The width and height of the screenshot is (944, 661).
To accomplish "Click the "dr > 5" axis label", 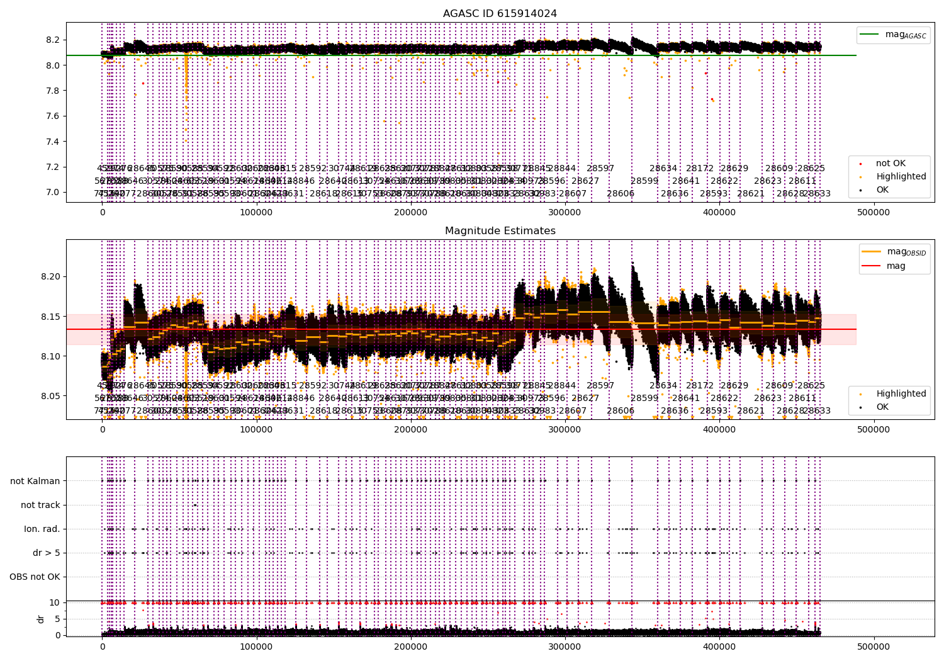I will 47,553.
